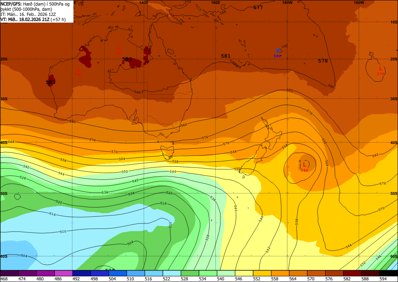Click the 'NCEP/GFS' title line in the header box

[35, 4]
